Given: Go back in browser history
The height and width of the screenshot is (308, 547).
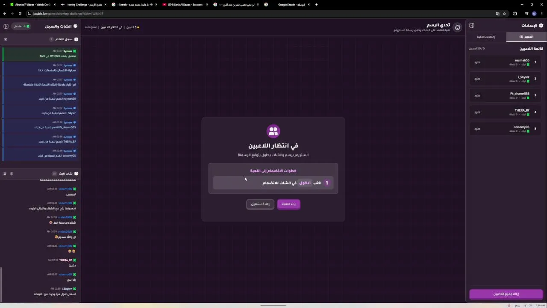Looking at the screenshot, I should pyautogui.click(x=5, y=14).
